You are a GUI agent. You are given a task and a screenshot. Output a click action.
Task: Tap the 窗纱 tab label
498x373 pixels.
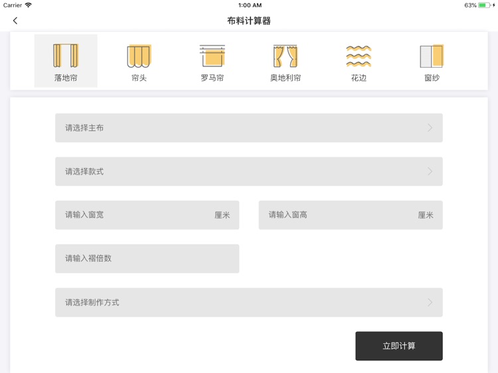[432, 78]
